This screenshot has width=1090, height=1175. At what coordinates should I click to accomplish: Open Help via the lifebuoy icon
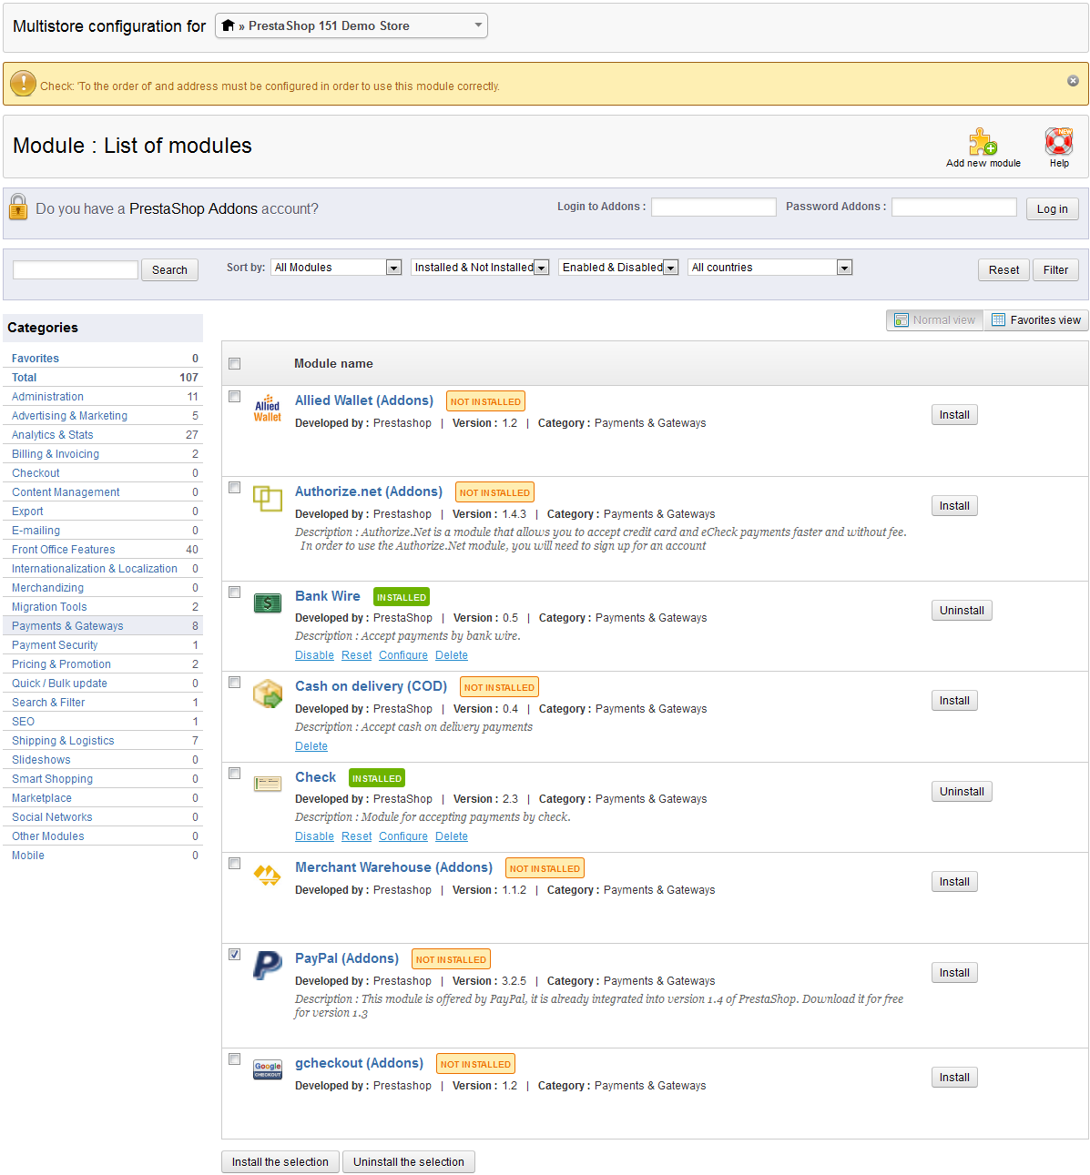coord(1058,142)
